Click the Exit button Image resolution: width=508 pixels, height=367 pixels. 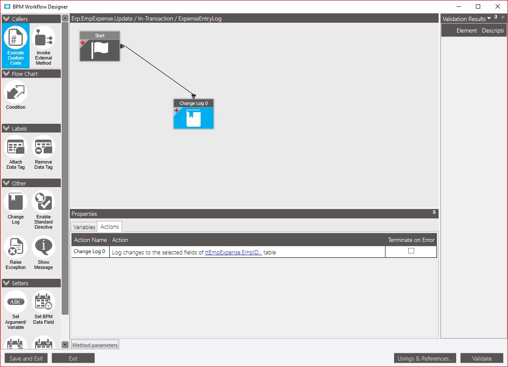tap(73, 358)
